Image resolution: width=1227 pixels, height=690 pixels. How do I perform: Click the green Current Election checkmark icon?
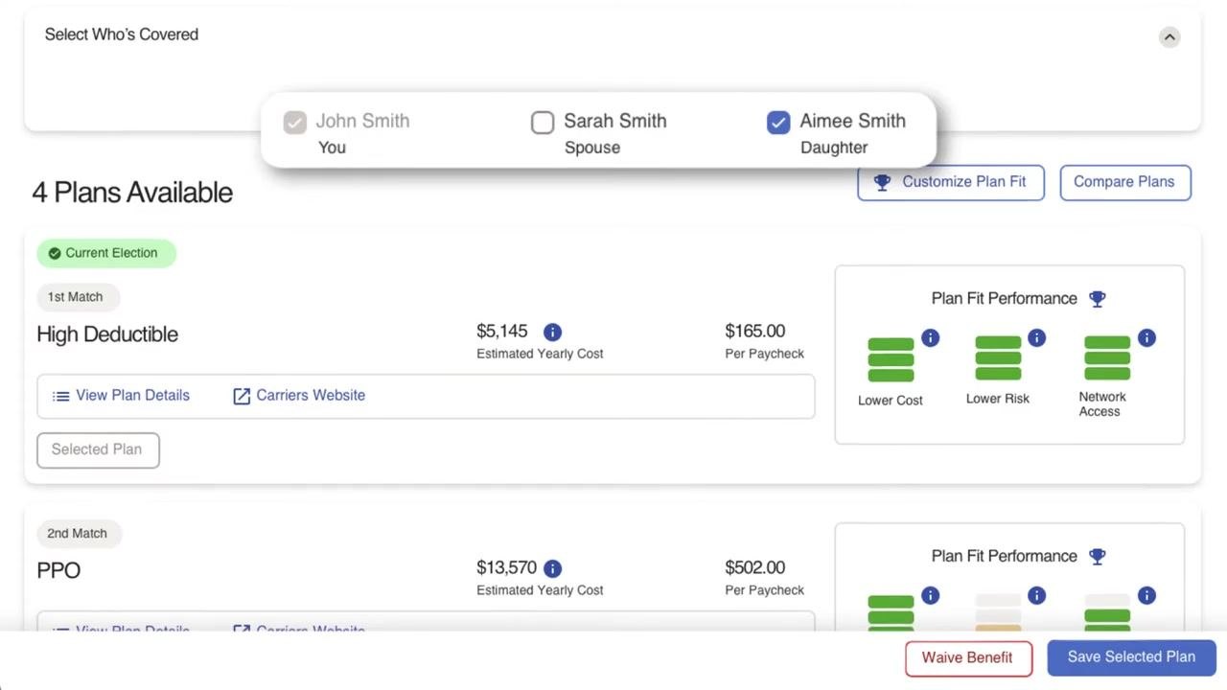[x=55, y=253]
